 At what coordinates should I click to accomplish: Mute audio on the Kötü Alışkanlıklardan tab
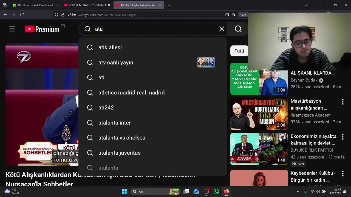(122, 5)
